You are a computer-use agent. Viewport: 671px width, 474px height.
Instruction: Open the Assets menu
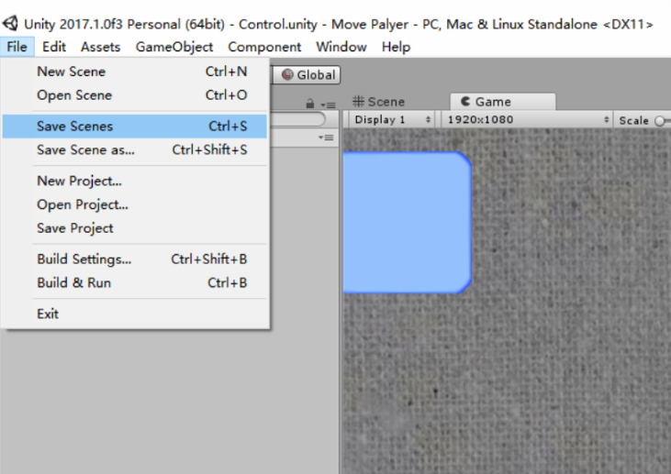click(x=101, y=47)
